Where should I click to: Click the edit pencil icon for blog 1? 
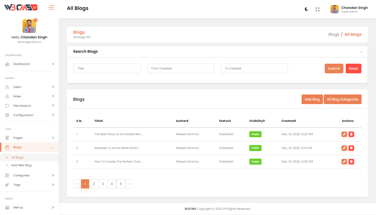click(344, 134)
